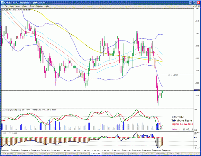
Task: Click the 21 Apr 14:07 time axis label
Action: tap(15, 150)
